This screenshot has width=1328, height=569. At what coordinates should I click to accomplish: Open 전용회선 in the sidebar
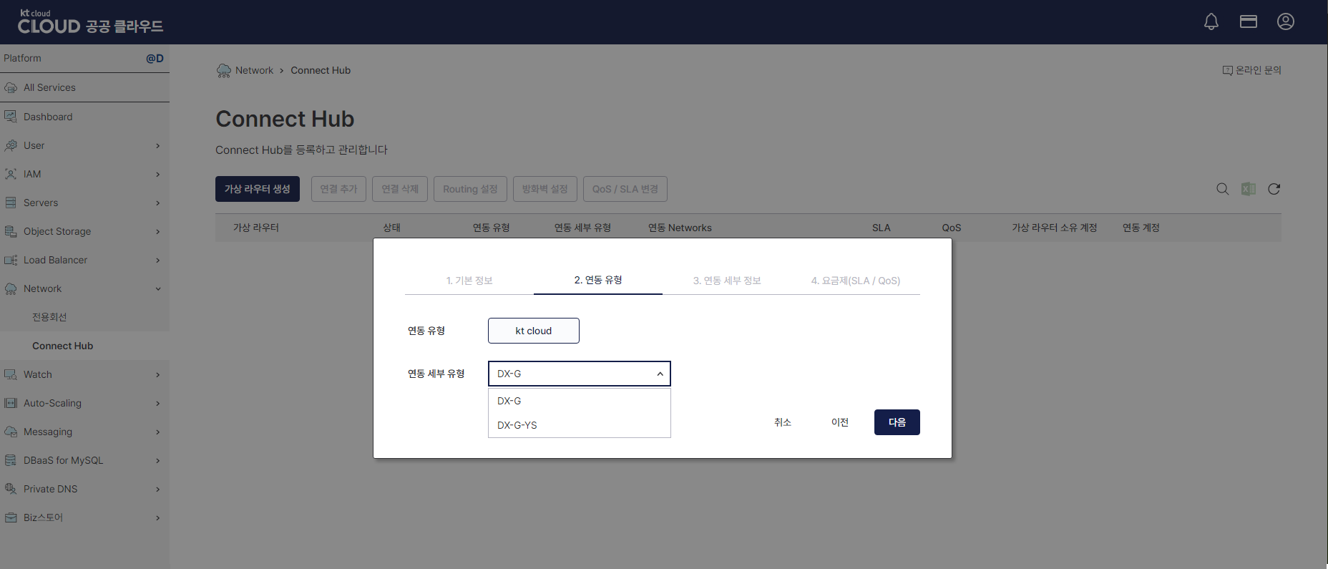point(49,317)
